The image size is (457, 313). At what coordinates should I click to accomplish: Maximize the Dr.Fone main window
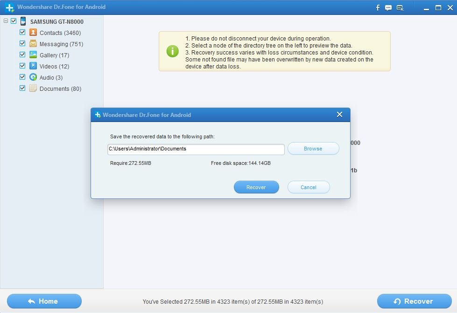pyautogui.click(x=438, y=8)
